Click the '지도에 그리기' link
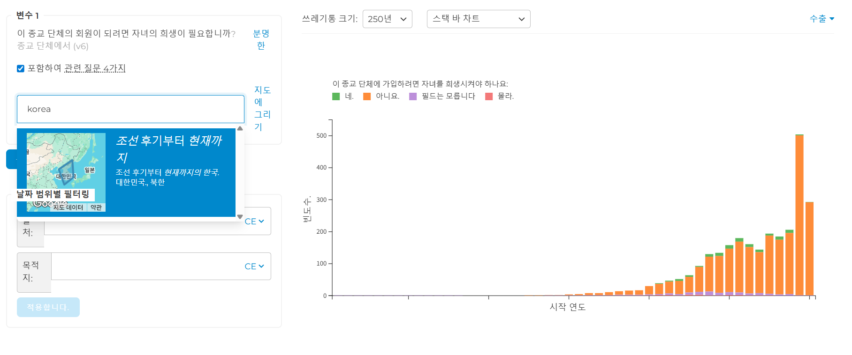 click(262, 108)
